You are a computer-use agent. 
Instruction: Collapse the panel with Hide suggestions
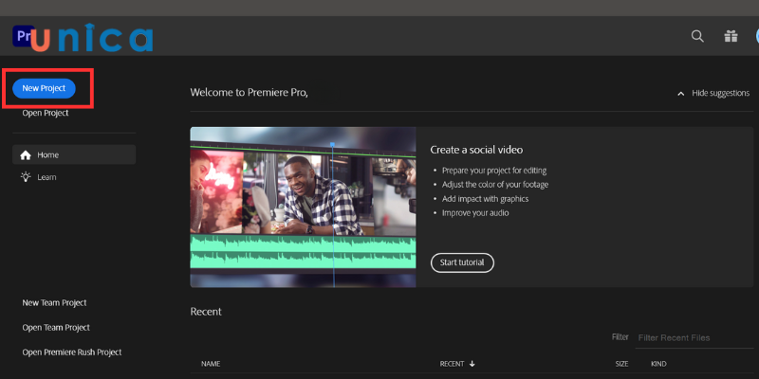point(713,93)
